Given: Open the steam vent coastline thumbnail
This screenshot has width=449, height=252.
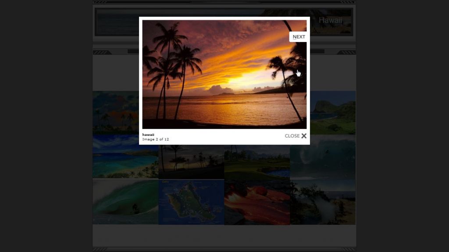Looking at the screenshot, I should pyautogui.click(x=323, y=202).
